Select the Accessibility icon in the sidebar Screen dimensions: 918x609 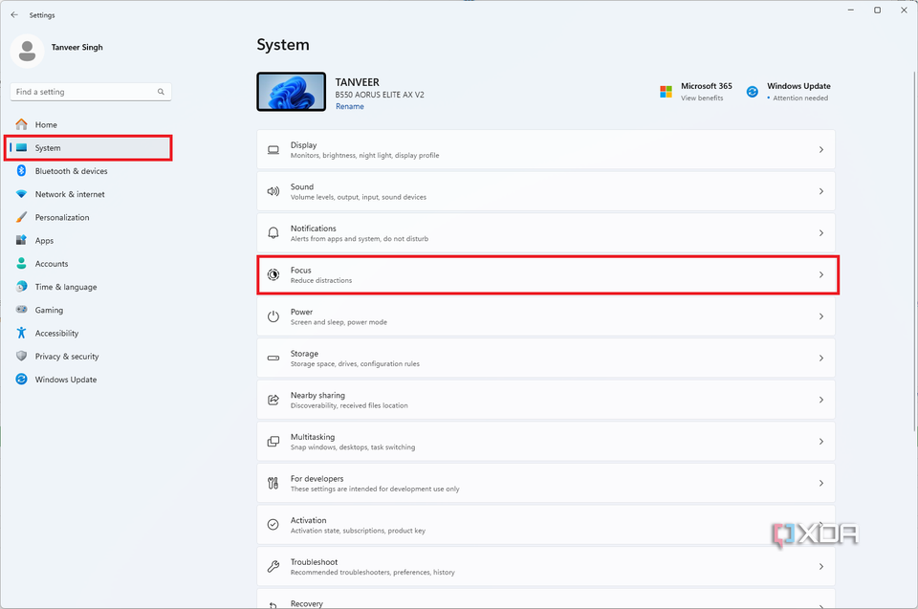click(x=21, y=333)
